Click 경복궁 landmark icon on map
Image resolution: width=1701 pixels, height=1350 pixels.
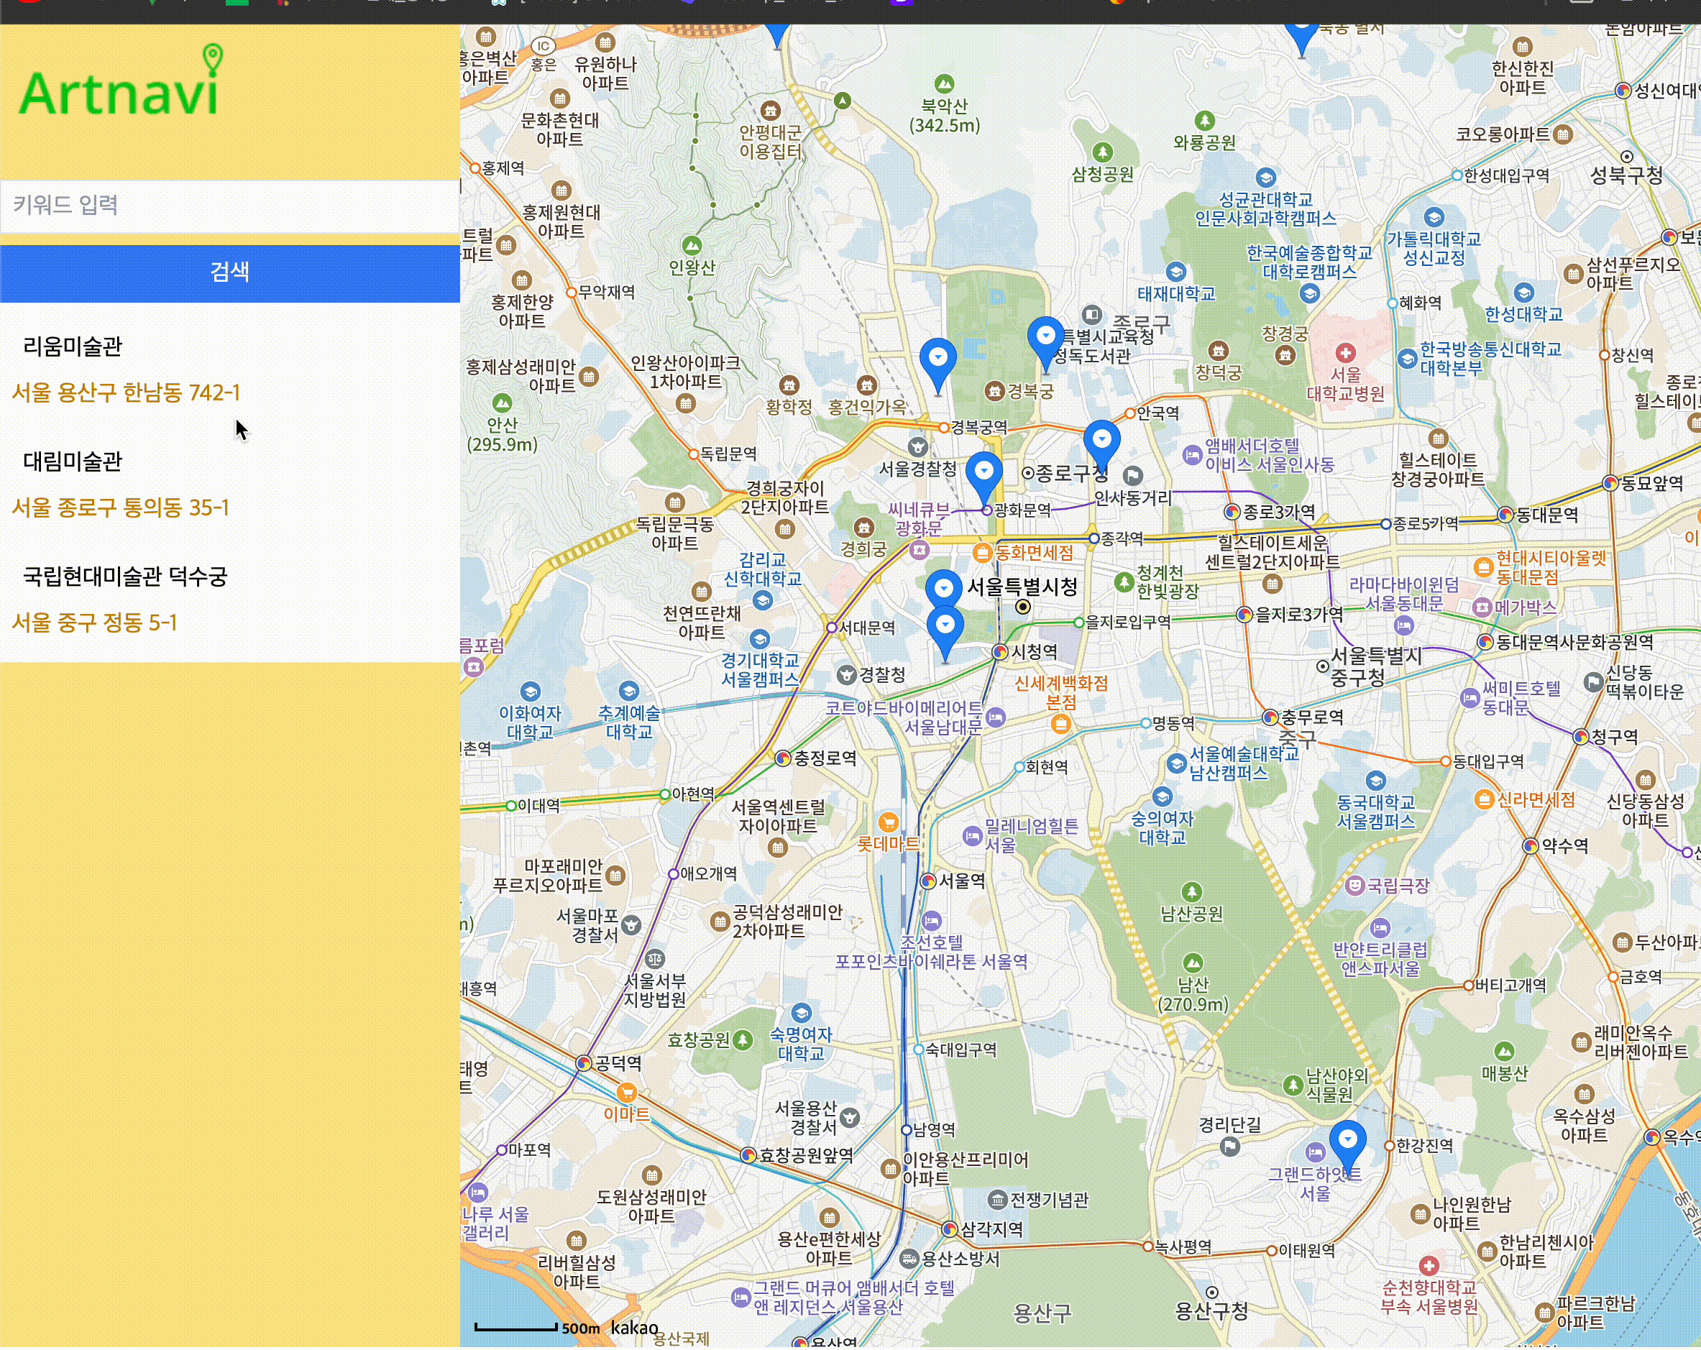pyautogui.click(x=995, y=390)
